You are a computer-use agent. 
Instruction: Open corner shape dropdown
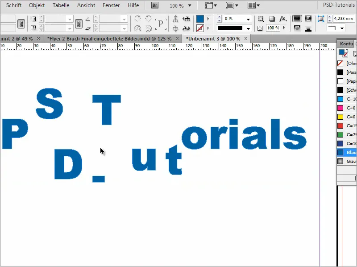pyautogui.click(x=342, y=28)
